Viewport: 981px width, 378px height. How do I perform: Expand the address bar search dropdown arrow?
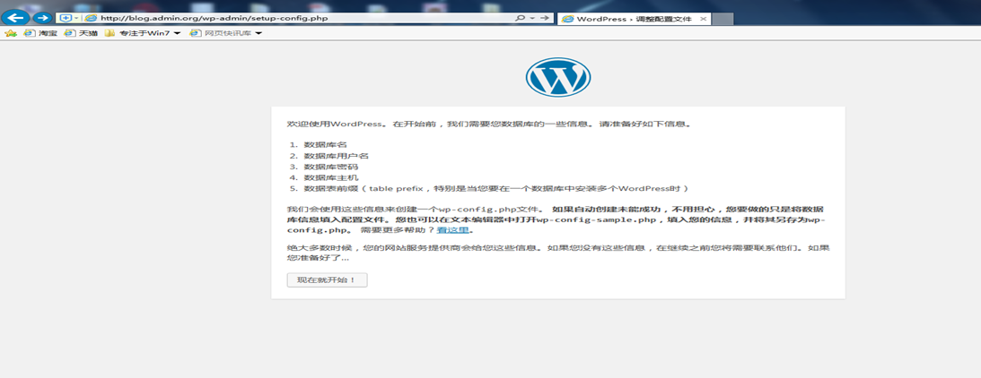(532, 18)
